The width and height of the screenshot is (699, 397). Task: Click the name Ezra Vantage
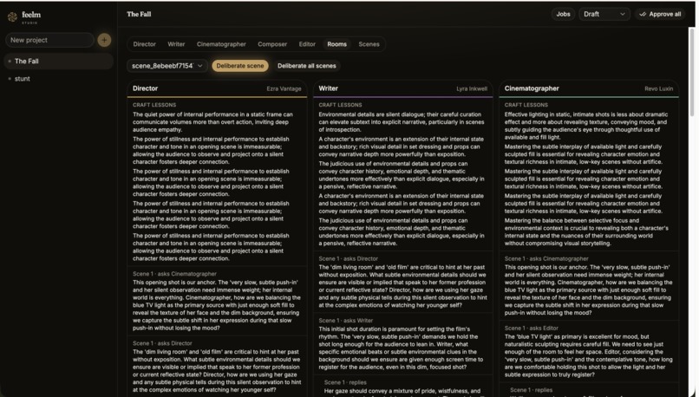tap(284, 88)
